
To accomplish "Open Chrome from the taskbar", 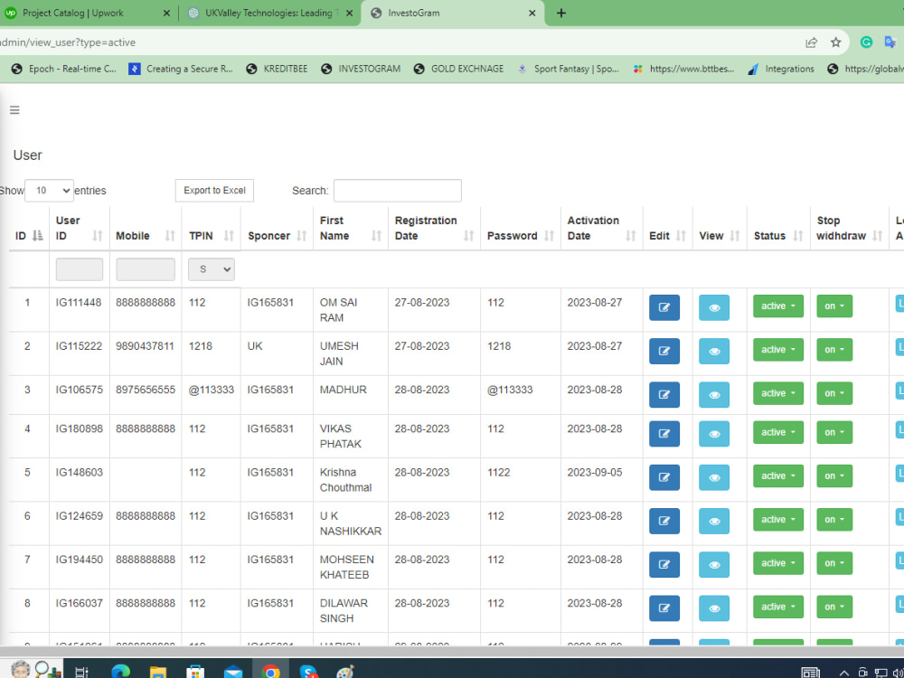I will coord(271,671).
